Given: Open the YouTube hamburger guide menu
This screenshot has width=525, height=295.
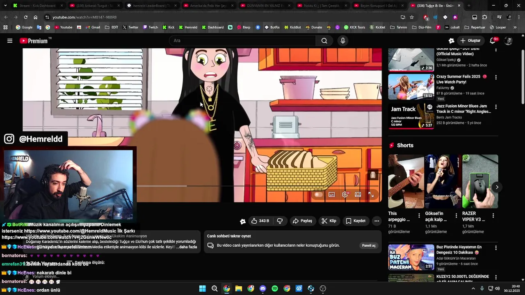Looking at the screenshot, I should [x=10, y=41].
